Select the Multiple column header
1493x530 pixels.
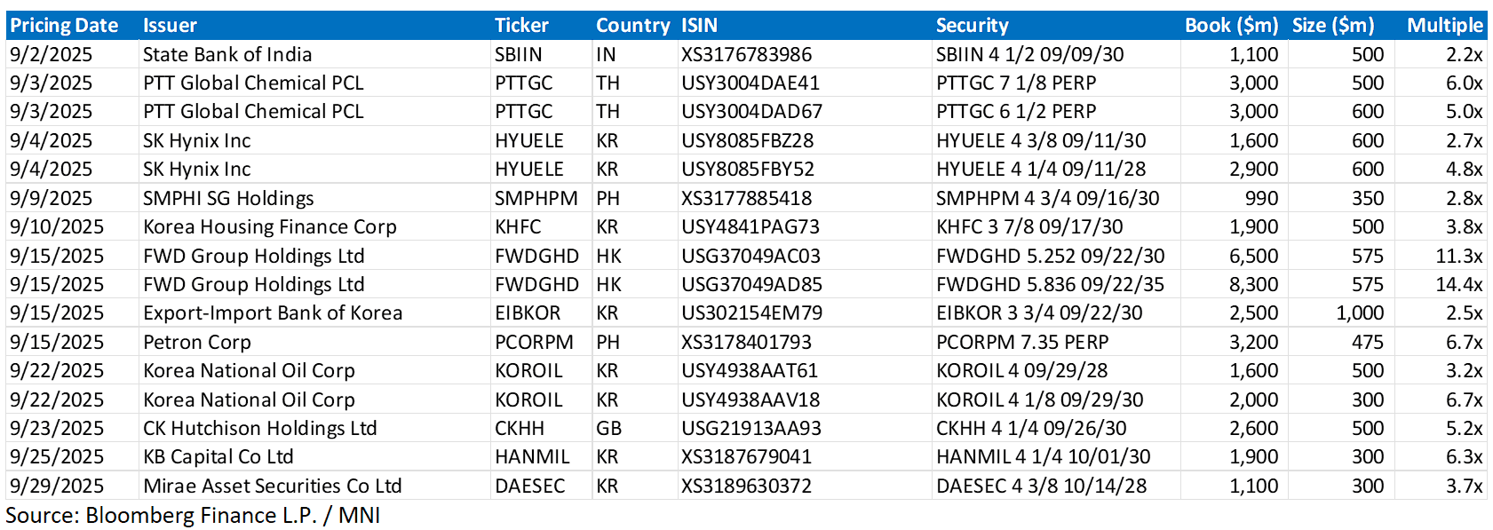coord(1444,26)
